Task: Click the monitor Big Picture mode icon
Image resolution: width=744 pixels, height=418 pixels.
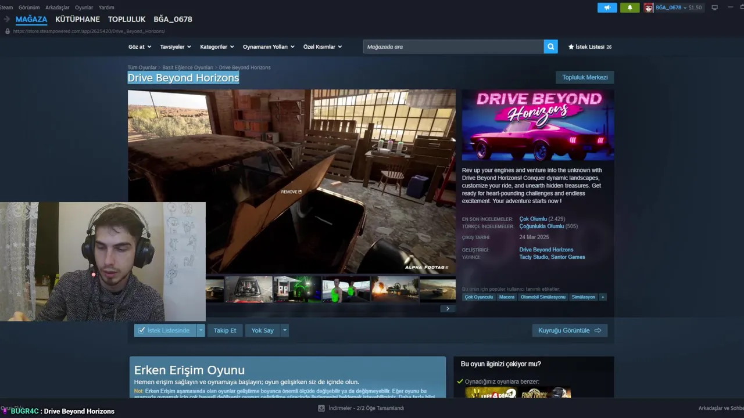Action: (x=714, y=8)
